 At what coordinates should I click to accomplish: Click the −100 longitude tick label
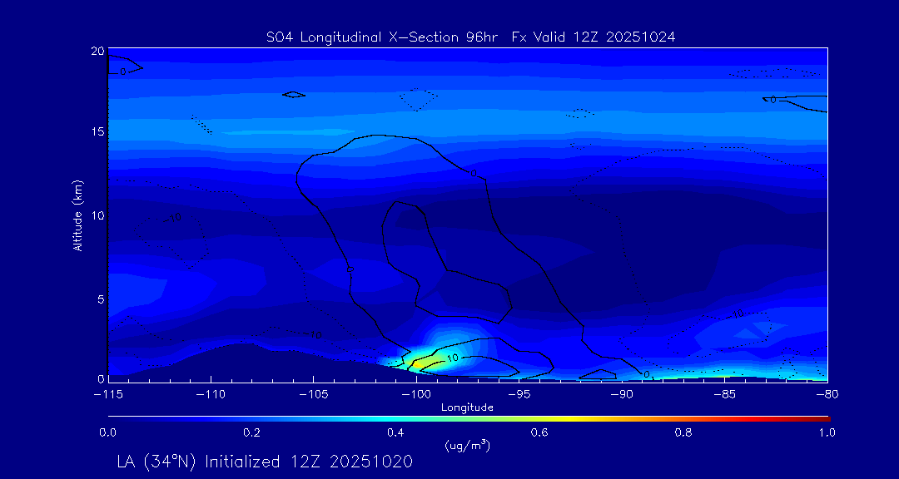pyautogui.click(x=416, y=394)
